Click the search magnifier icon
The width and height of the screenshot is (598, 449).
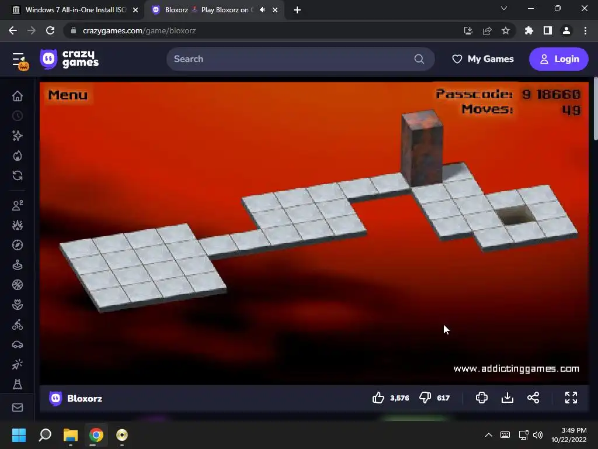(x=419, y=59)
